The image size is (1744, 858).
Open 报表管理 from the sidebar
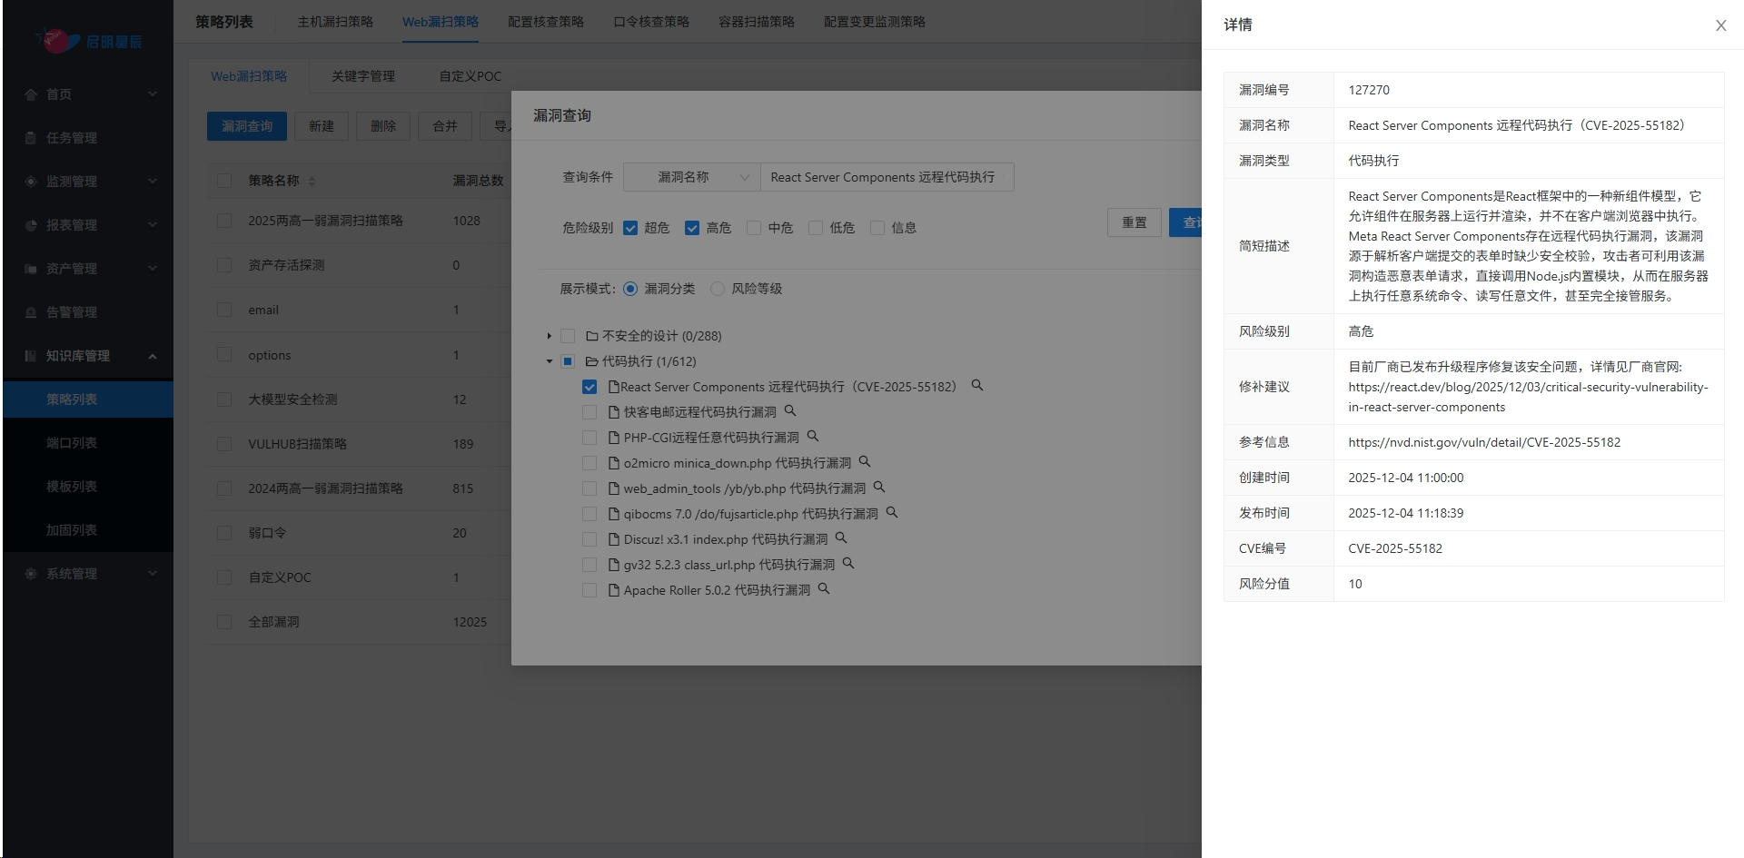pos(30,225)
